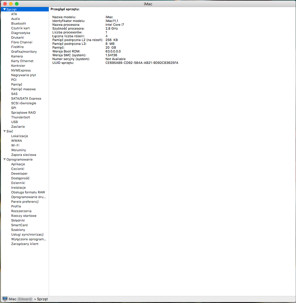Image resolution: width=296 pixels, height=303 pixels.
Task: Open Sprzętowe RAID section
Action: click(x=23, y=113)
